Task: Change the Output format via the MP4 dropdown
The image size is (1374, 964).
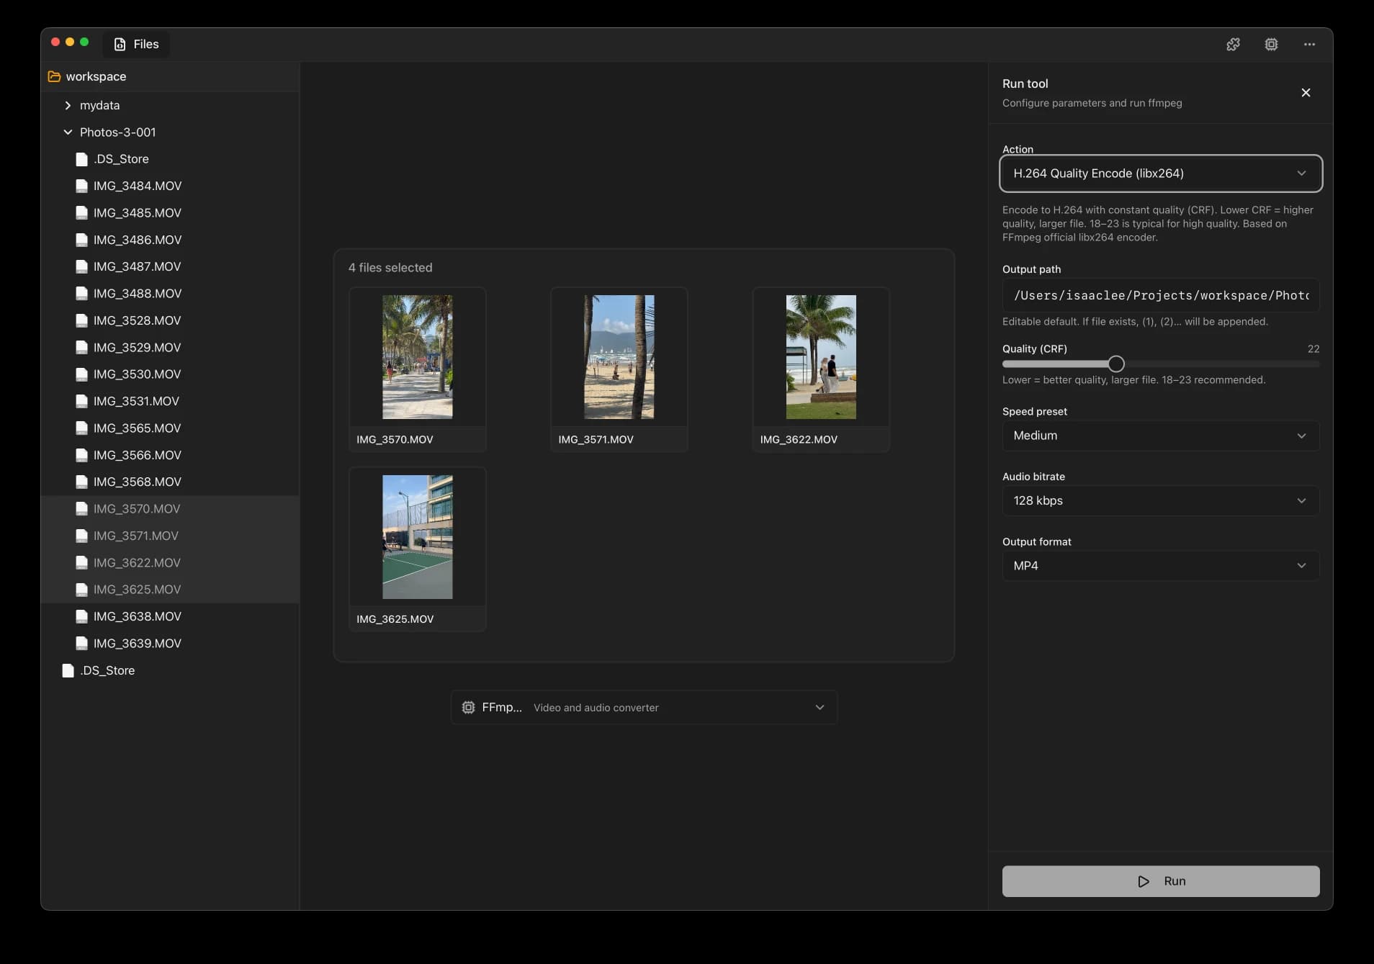Action: 1160,565
